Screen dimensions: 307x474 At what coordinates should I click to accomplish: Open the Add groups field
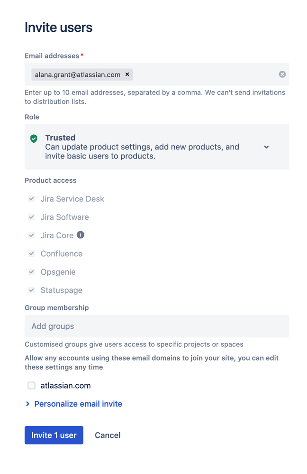(156, 326)
